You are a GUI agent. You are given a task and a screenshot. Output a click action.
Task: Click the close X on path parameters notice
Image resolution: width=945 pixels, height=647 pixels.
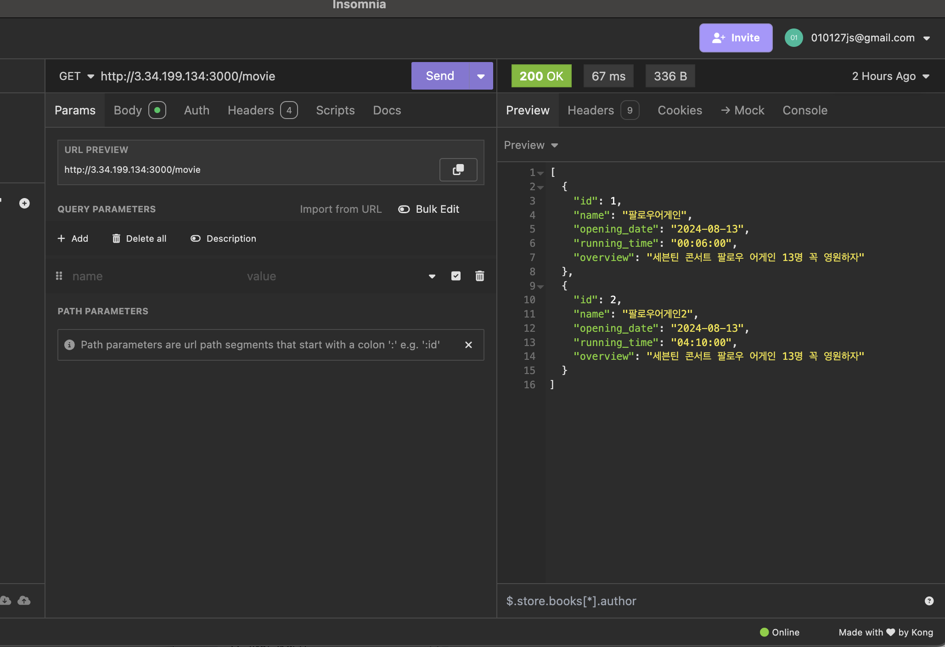[468, 344]
